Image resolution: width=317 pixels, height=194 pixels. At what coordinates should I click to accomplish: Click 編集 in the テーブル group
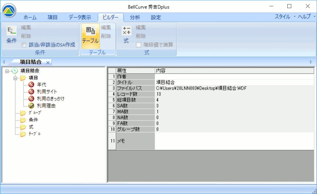[106, 28]
